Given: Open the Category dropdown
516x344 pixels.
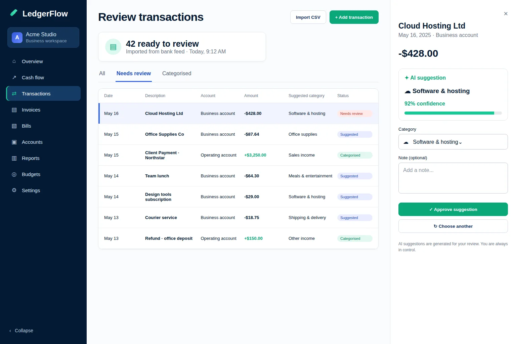Looking at the screenshot, I should click(x=453, y=142).
